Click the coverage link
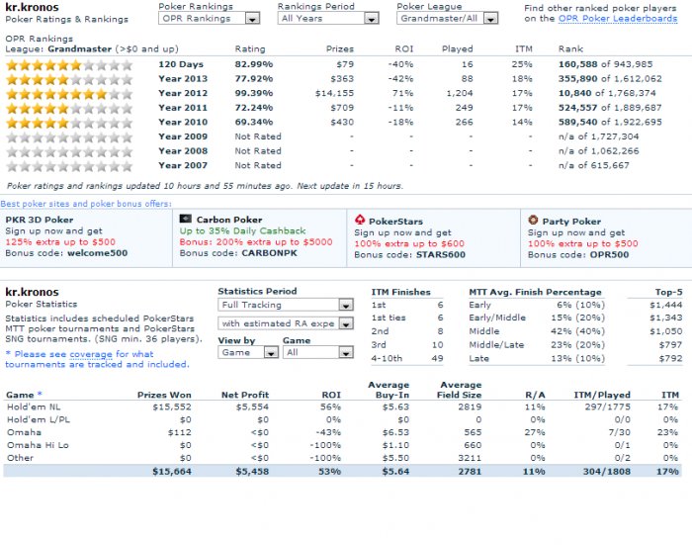692x545 pixels. coord(91,354)
